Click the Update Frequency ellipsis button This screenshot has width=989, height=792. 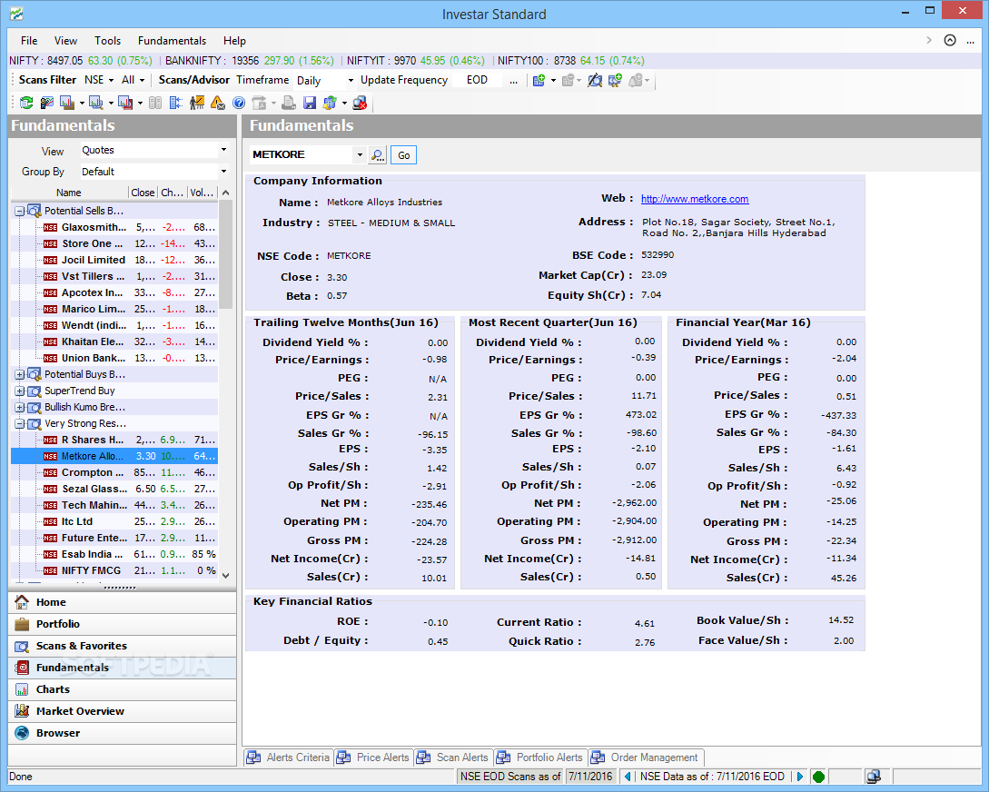point(513,80)
